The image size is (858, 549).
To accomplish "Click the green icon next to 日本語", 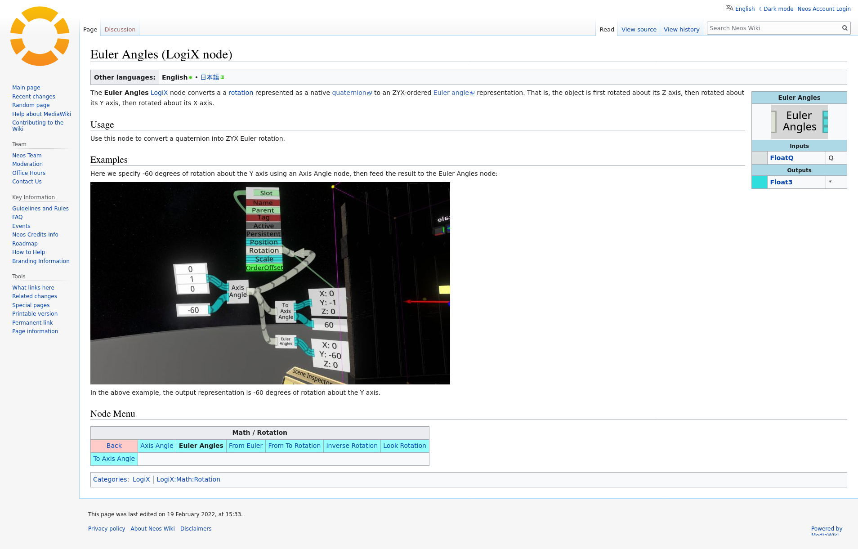I will pos(223,77).
